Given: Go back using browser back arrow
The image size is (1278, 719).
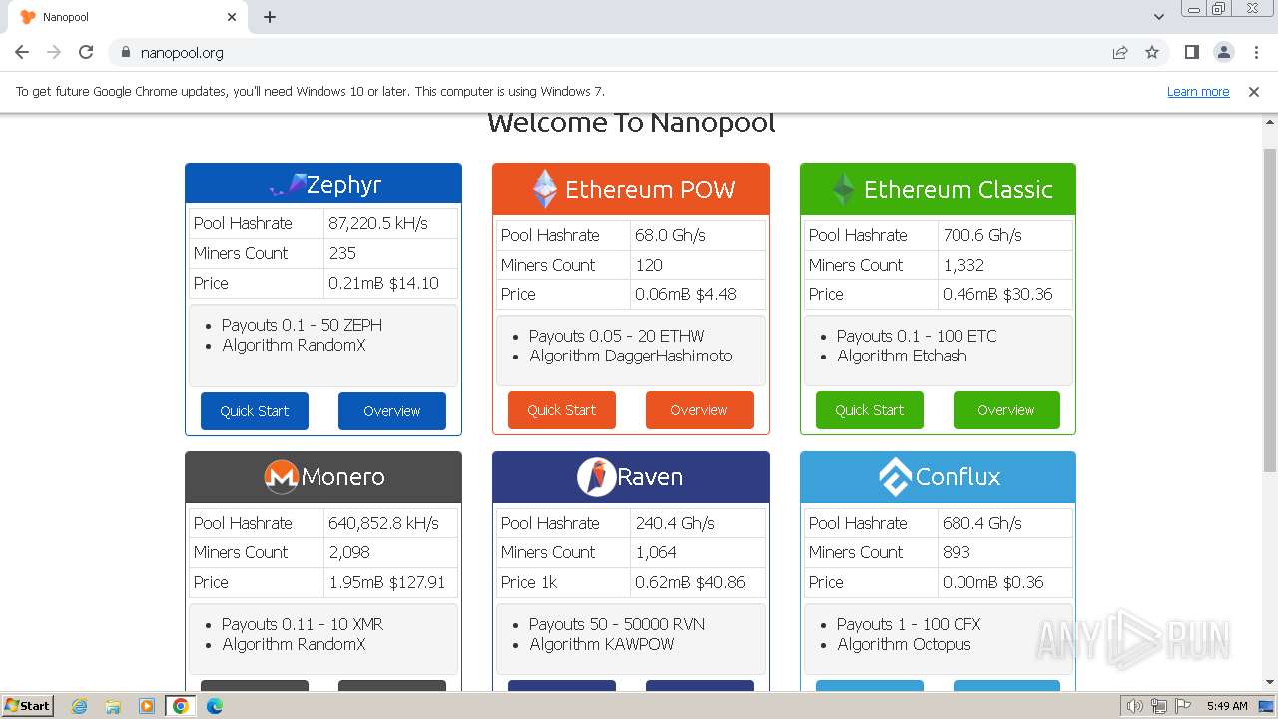Looking at the screenshot, I should (22, 52).
